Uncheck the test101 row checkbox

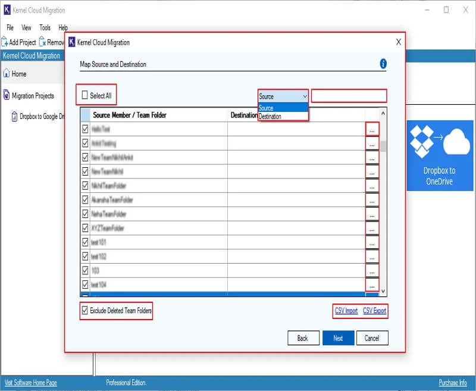tap(85, 242)
